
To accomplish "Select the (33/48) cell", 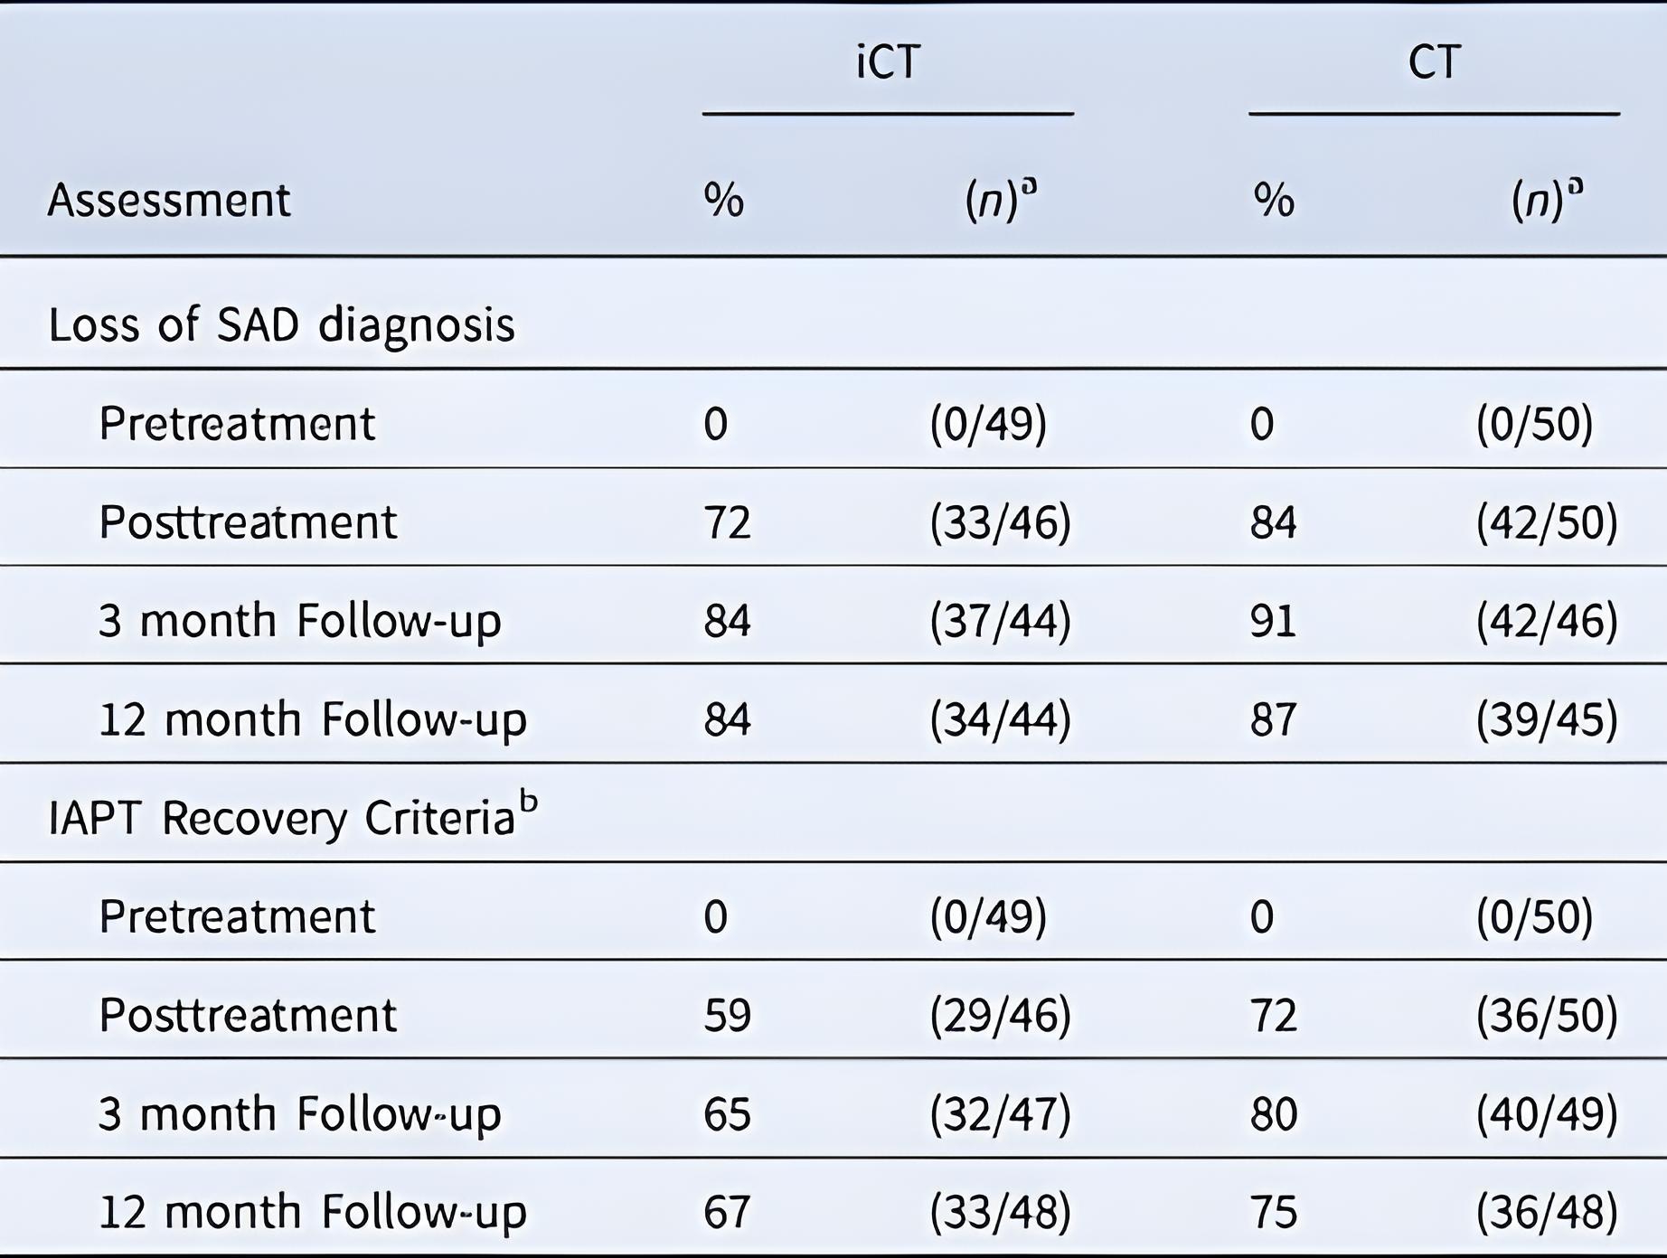I will [1000, 1212].
